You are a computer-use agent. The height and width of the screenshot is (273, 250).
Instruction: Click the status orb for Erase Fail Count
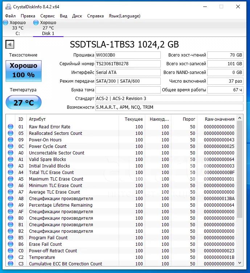point(11,244)
